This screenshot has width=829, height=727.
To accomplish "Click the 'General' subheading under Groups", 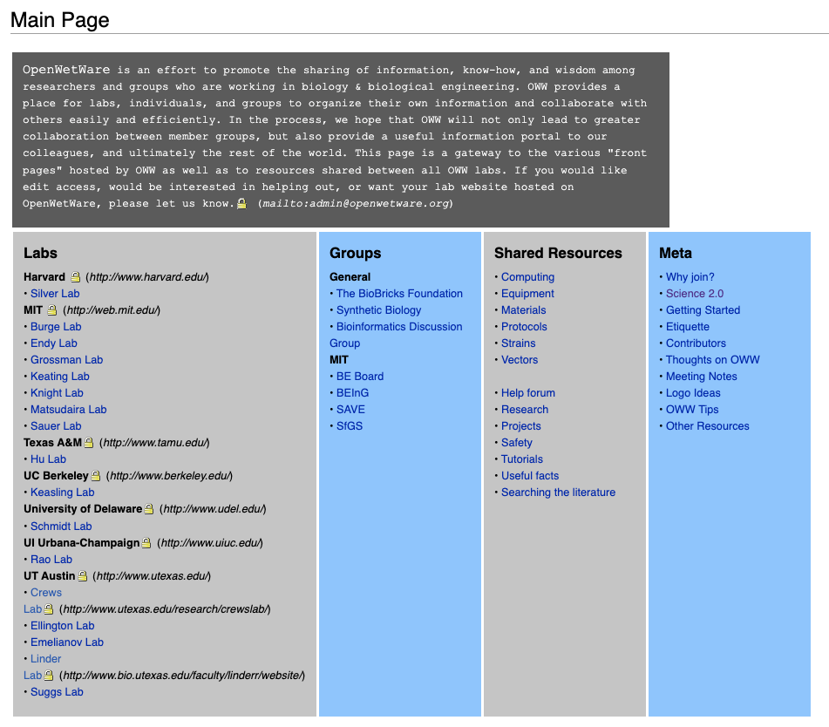I will [x=350, y=277].
